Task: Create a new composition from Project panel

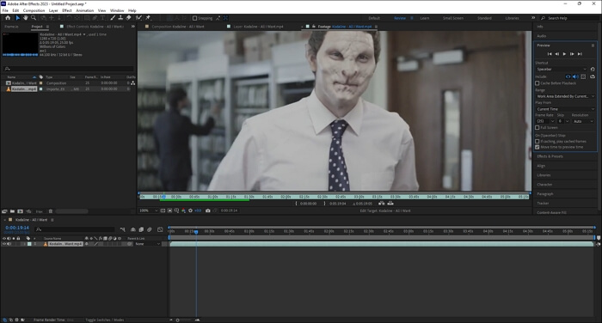Action: (x=20, y=211)
